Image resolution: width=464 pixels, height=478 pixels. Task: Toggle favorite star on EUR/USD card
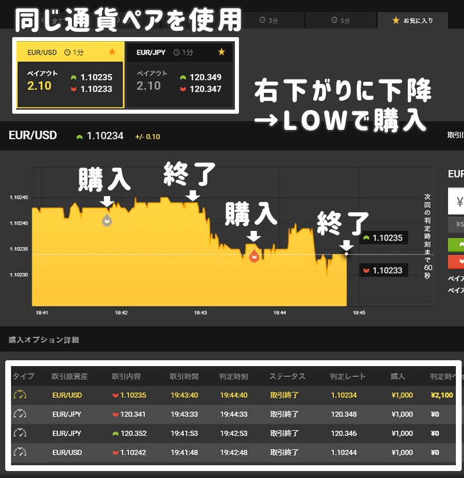pos(112,52)
